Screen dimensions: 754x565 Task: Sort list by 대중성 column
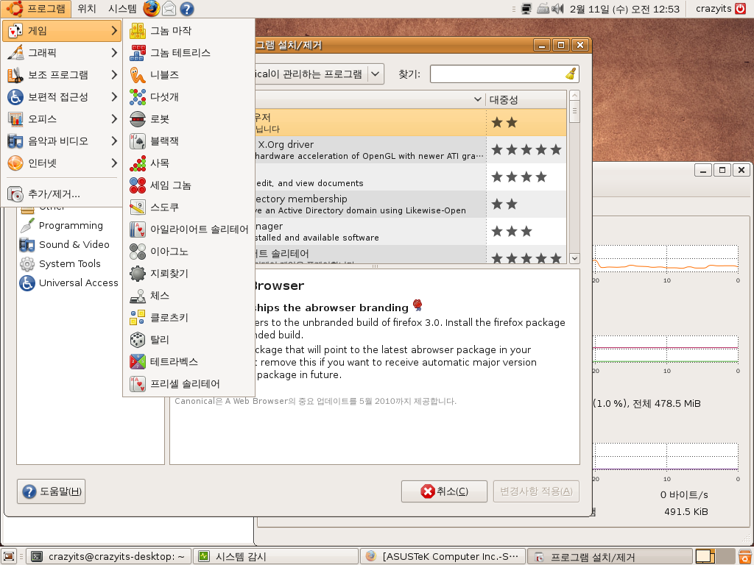(526, 99)
